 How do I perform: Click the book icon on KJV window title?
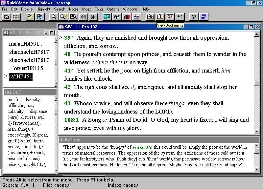click(x=61, y=27)
